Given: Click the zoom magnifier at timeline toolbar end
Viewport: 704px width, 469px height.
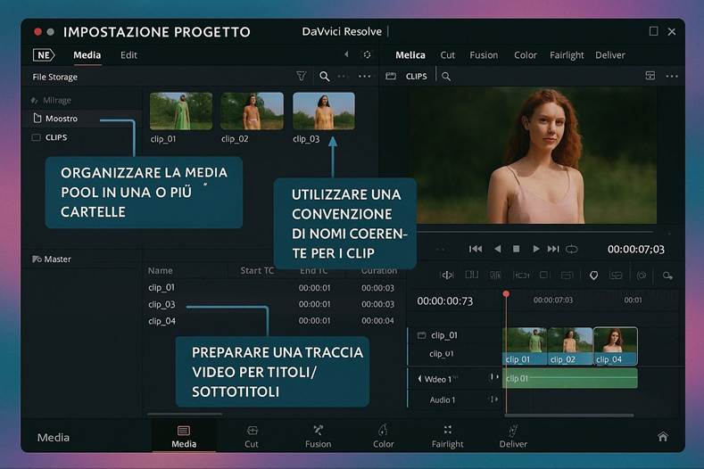Looking at the screenshot, I should pos(667,276).
